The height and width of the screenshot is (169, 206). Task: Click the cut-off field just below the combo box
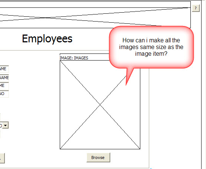pos(0,134)
